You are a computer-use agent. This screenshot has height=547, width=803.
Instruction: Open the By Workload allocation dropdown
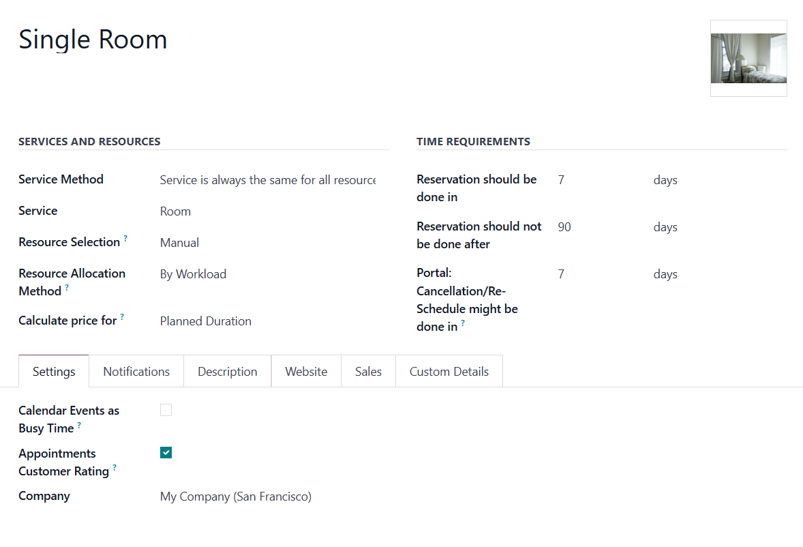click(268, 274)
